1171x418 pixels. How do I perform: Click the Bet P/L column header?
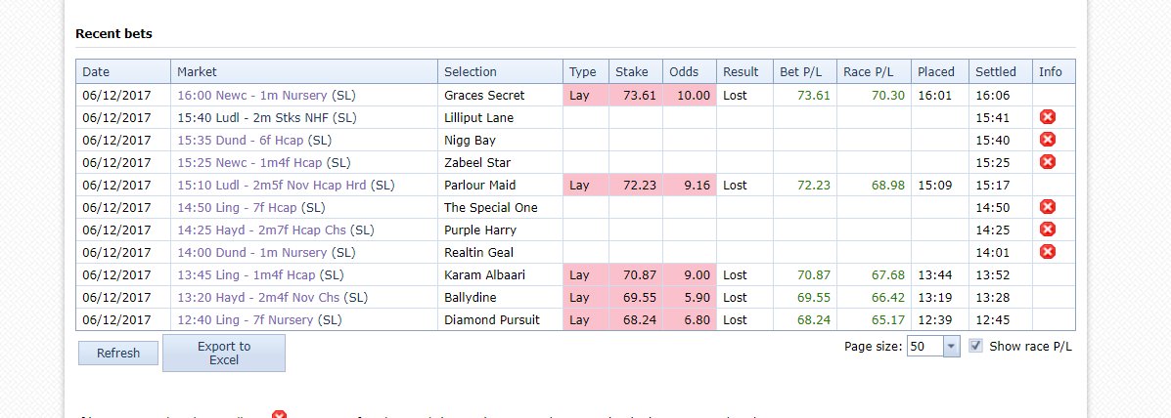point(805,71)
